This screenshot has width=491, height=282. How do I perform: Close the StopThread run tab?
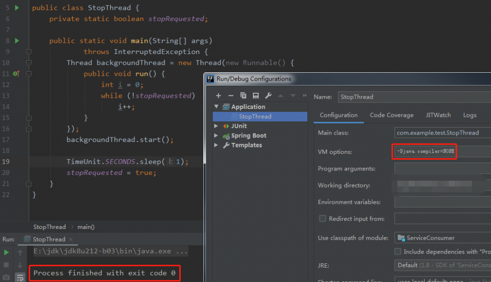pyautogui.click(x=71, y=239)
